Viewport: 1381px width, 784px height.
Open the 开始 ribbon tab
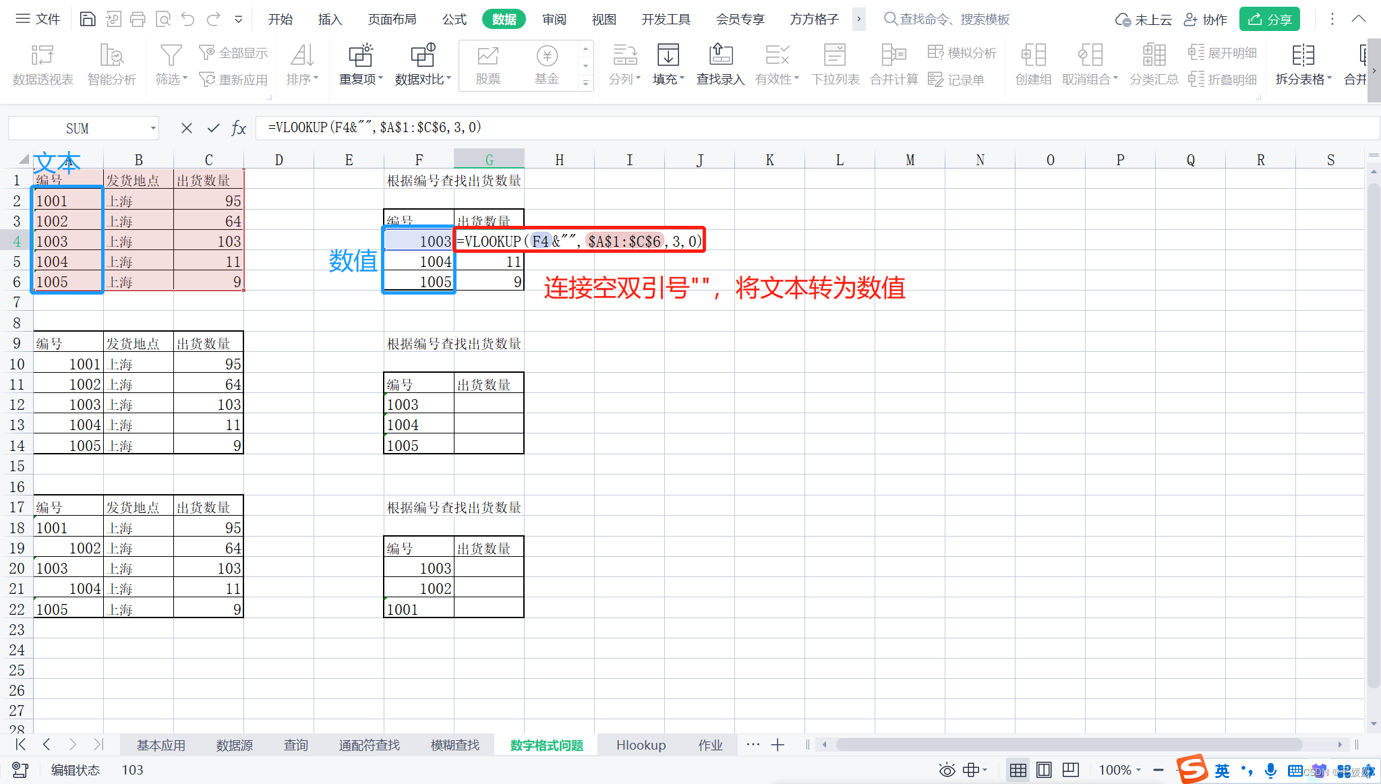point(280,19)
